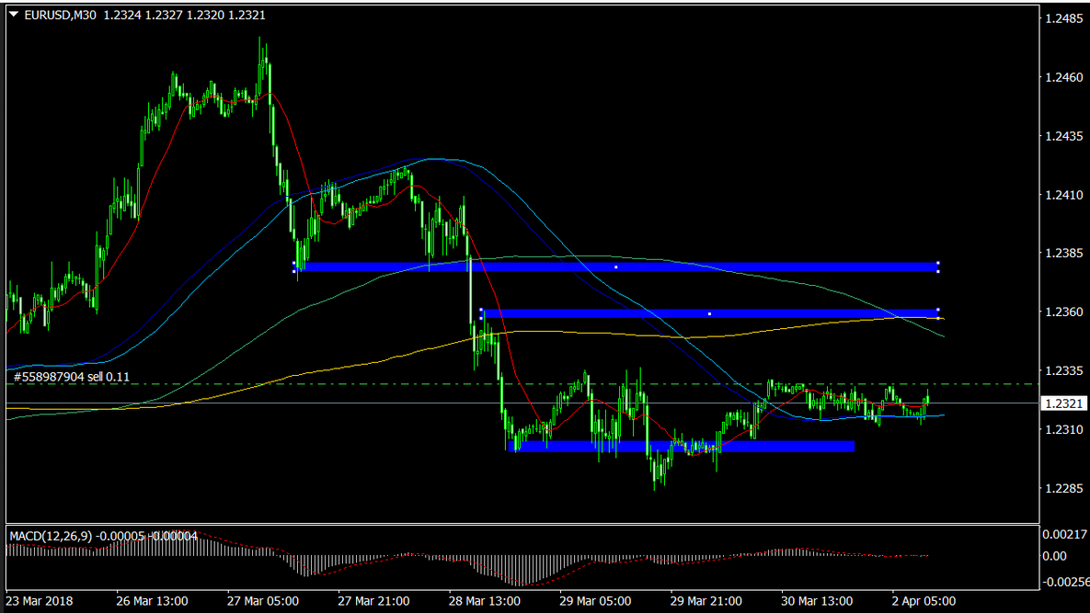Click 1.2410 on the price scale

1063,195
